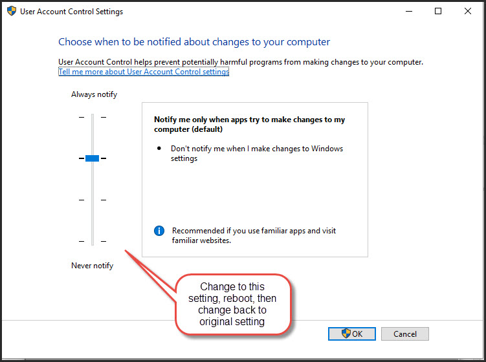Set slider to the bottom Never notify tick

[x=93, y=241]
